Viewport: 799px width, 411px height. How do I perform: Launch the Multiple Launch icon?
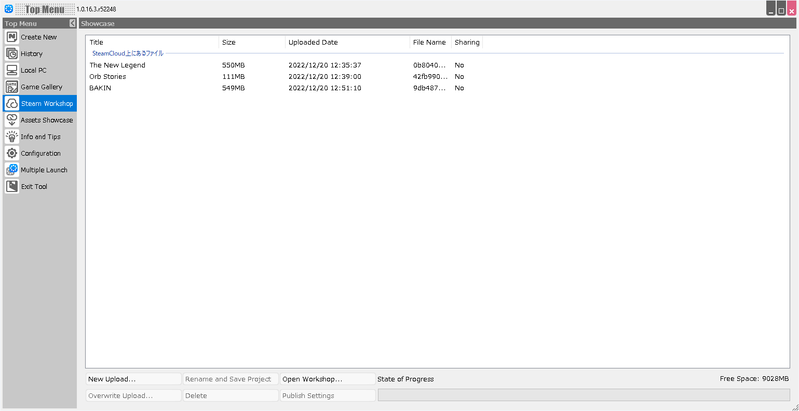pyautogui.click(x=12, y=170)
